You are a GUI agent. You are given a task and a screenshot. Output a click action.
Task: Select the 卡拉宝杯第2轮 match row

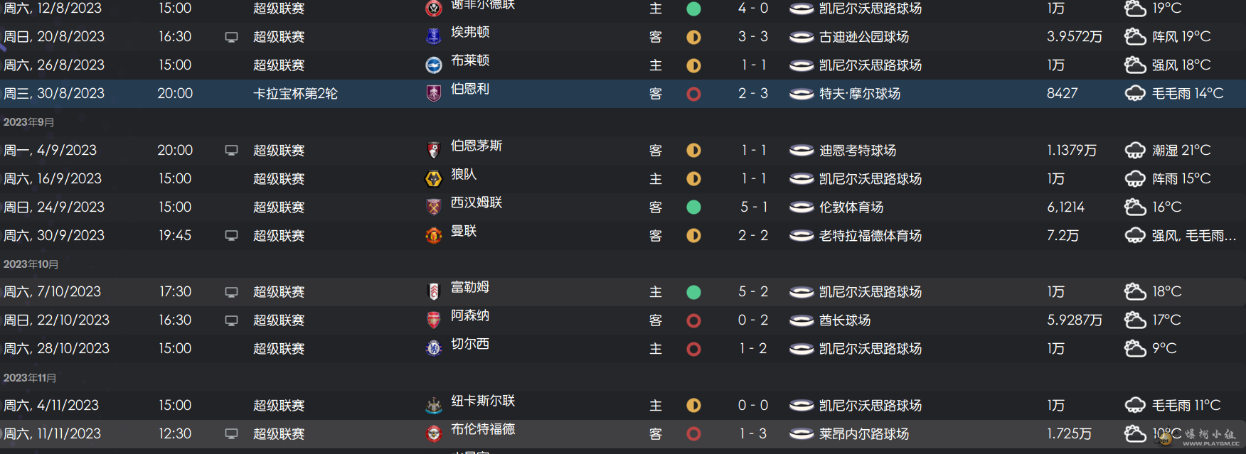click(623, 93)
